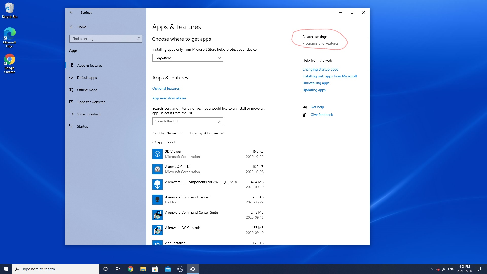Open Dell app from taskbar
Screen dimensions: 487x274
(180, 269)
